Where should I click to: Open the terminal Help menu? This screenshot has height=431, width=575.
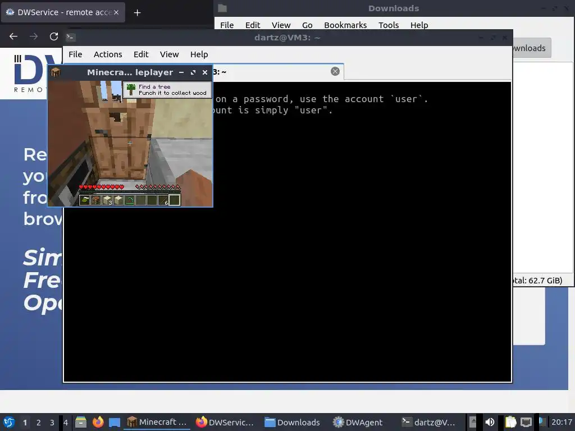(x=199, y=54)
